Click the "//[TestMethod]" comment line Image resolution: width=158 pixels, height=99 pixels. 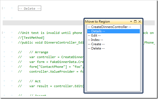pyautogui.click(x=31, y=38)
